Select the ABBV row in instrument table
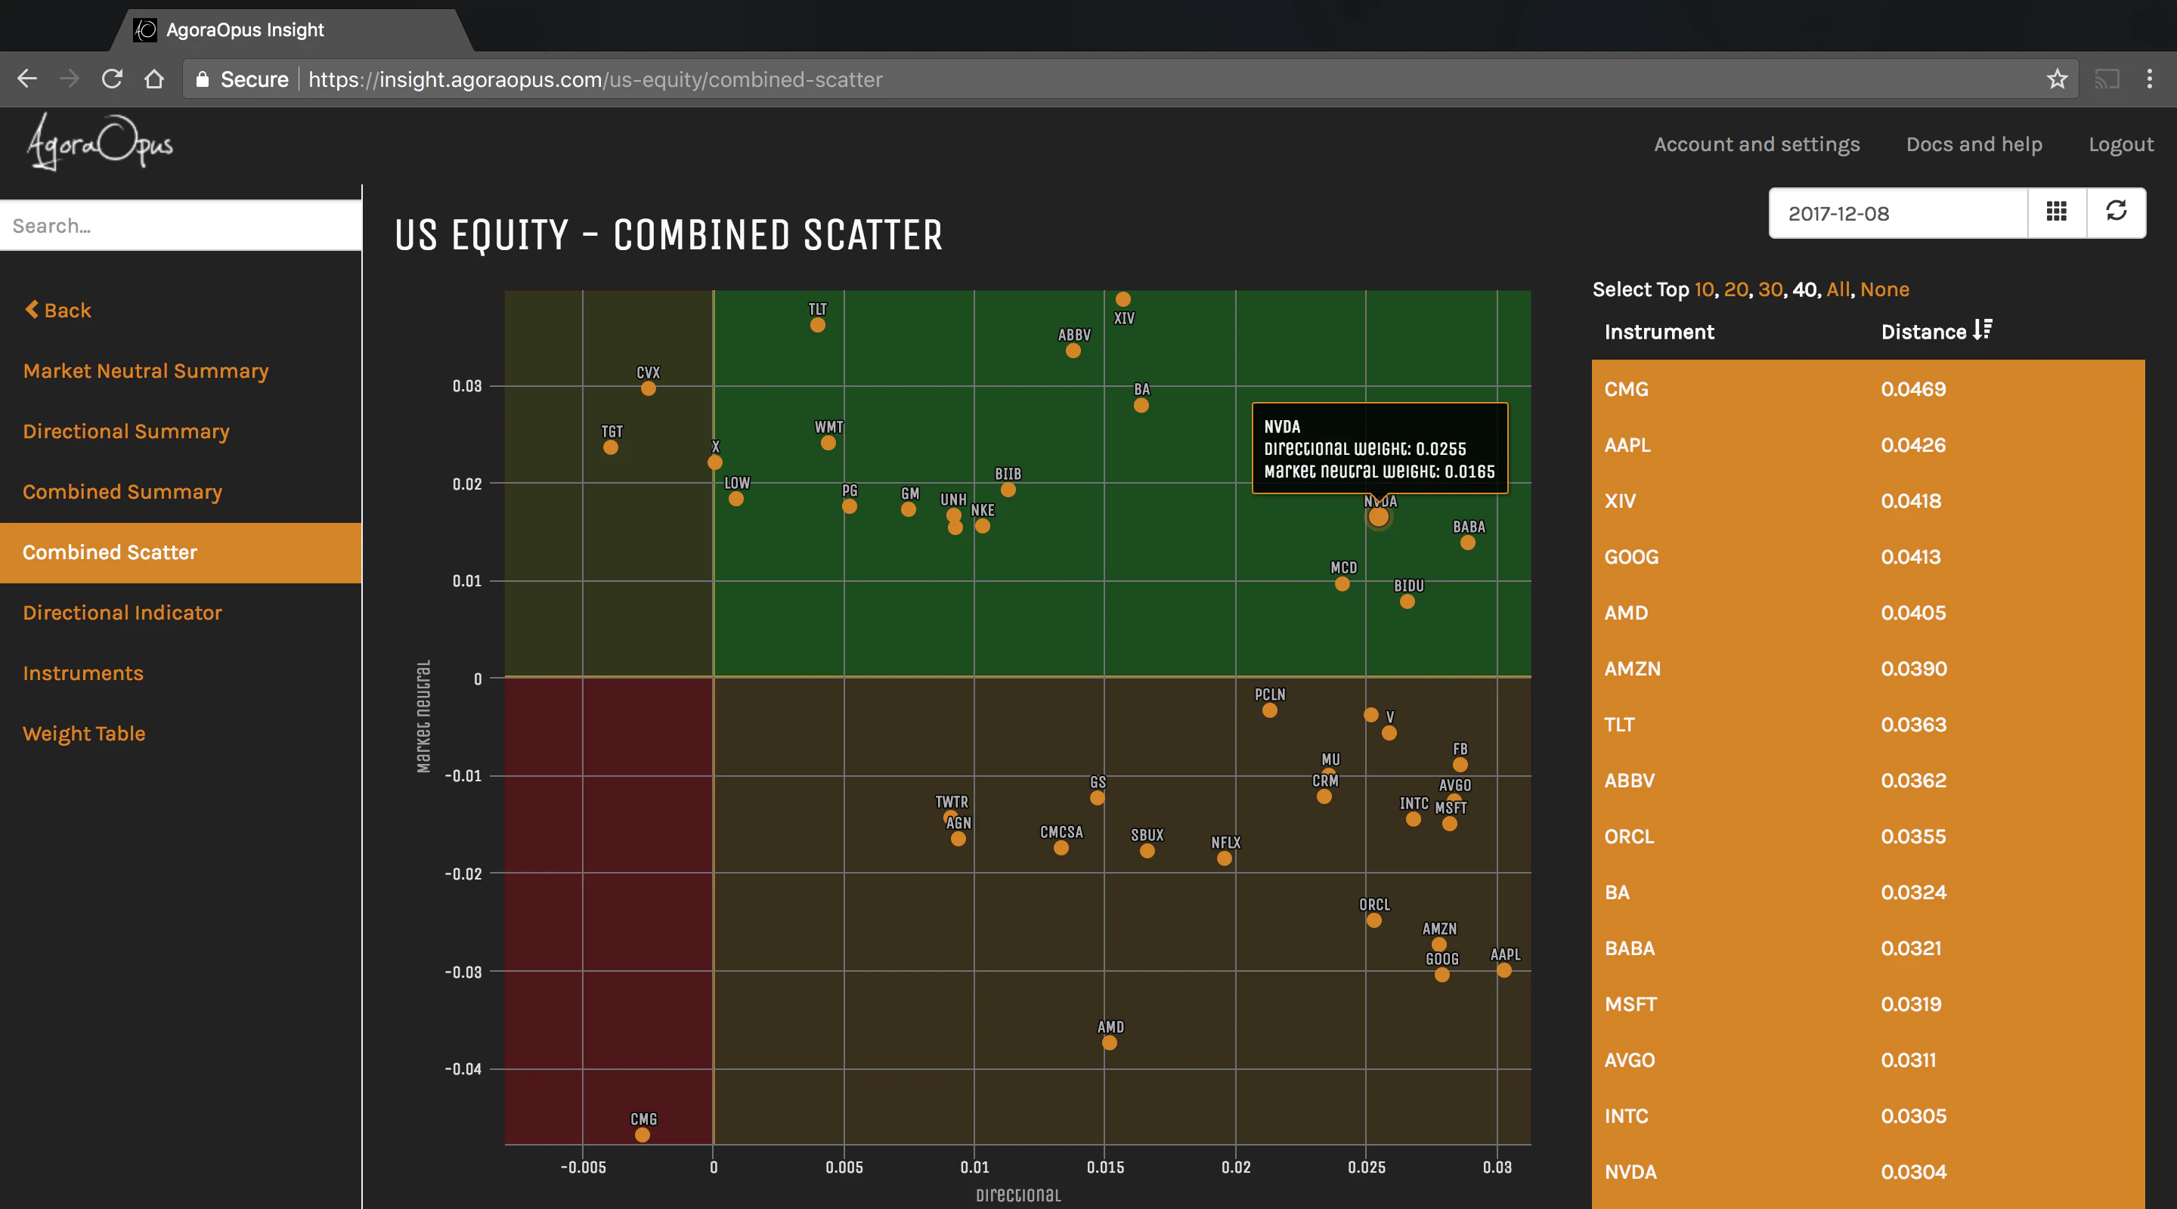The image size is (2177, 1209). pyautogui.click(x=1868, y=781)
